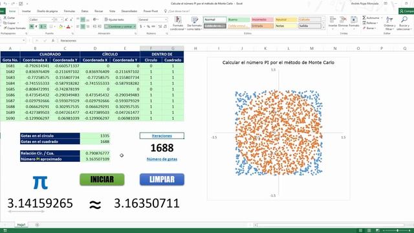414x233 pixels.
Task: Toggle Italic (K) formatting
Action: 36,27
